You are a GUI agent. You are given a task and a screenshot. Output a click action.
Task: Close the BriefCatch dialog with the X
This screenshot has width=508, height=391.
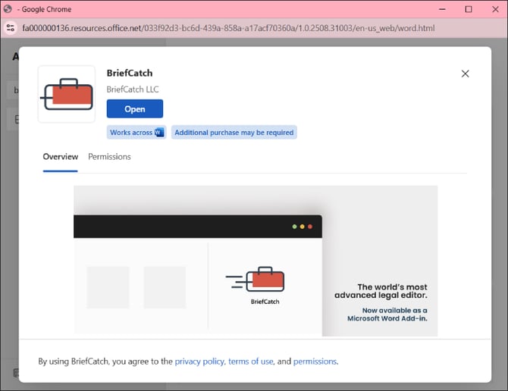point(465,74)
